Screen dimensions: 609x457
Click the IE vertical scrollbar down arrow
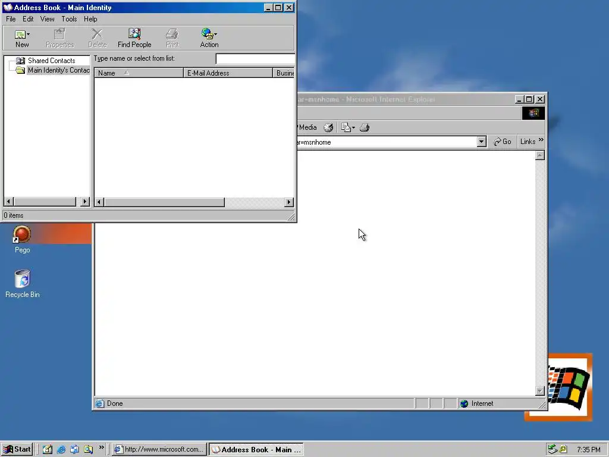coord(540,391)
